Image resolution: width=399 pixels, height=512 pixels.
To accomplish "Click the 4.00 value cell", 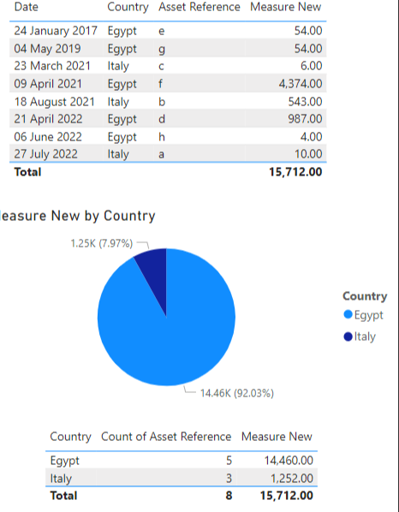I will click(x=311, y=137).
